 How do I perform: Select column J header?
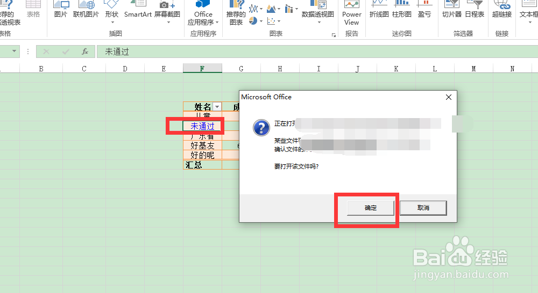(358, 69)
